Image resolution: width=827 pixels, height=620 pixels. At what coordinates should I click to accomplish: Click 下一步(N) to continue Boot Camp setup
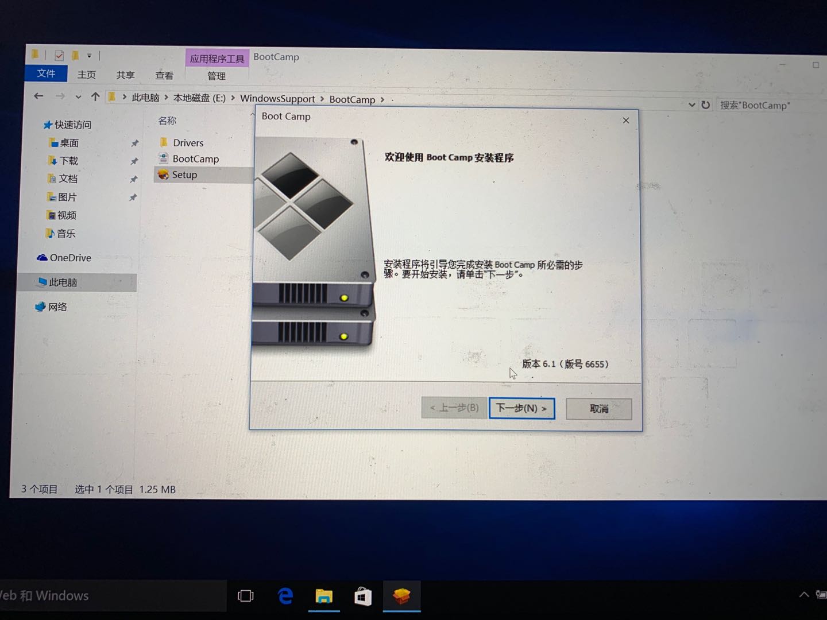tap(521, 408)
